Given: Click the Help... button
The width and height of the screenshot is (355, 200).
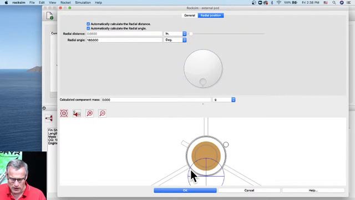Looking at the screenshot, I should tap(313, 190).
